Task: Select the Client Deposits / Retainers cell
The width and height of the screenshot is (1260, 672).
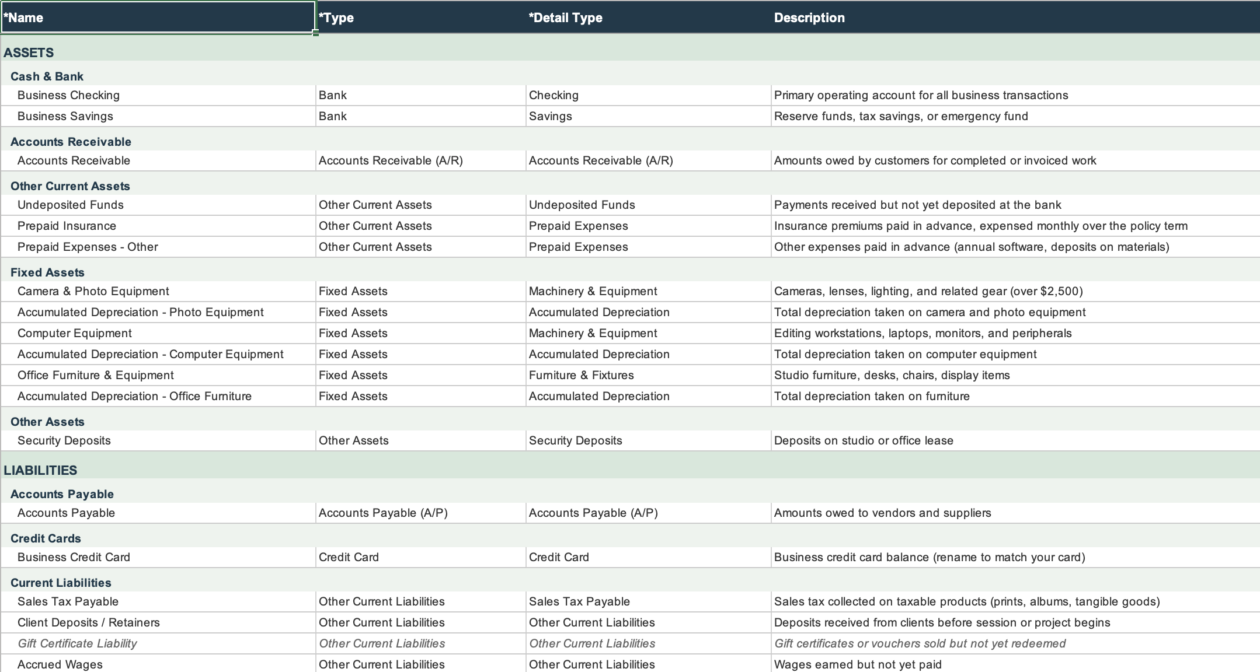Action: (158, 622)
